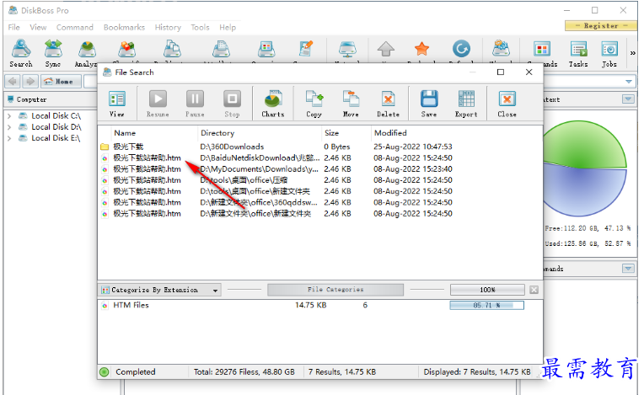Click the disk usage pie chart
Image resolution: width=644 pixels, height=395 pixels.
tap(583, 168)
